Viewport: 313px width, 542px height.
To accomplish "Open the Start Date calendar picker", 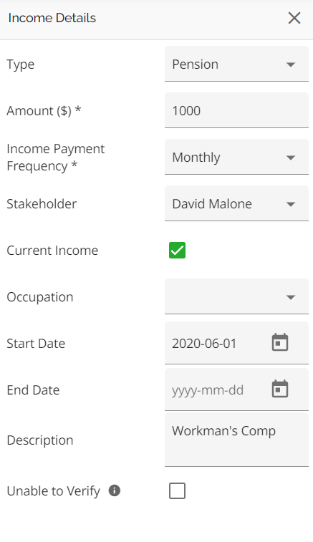I will [280, 342].
